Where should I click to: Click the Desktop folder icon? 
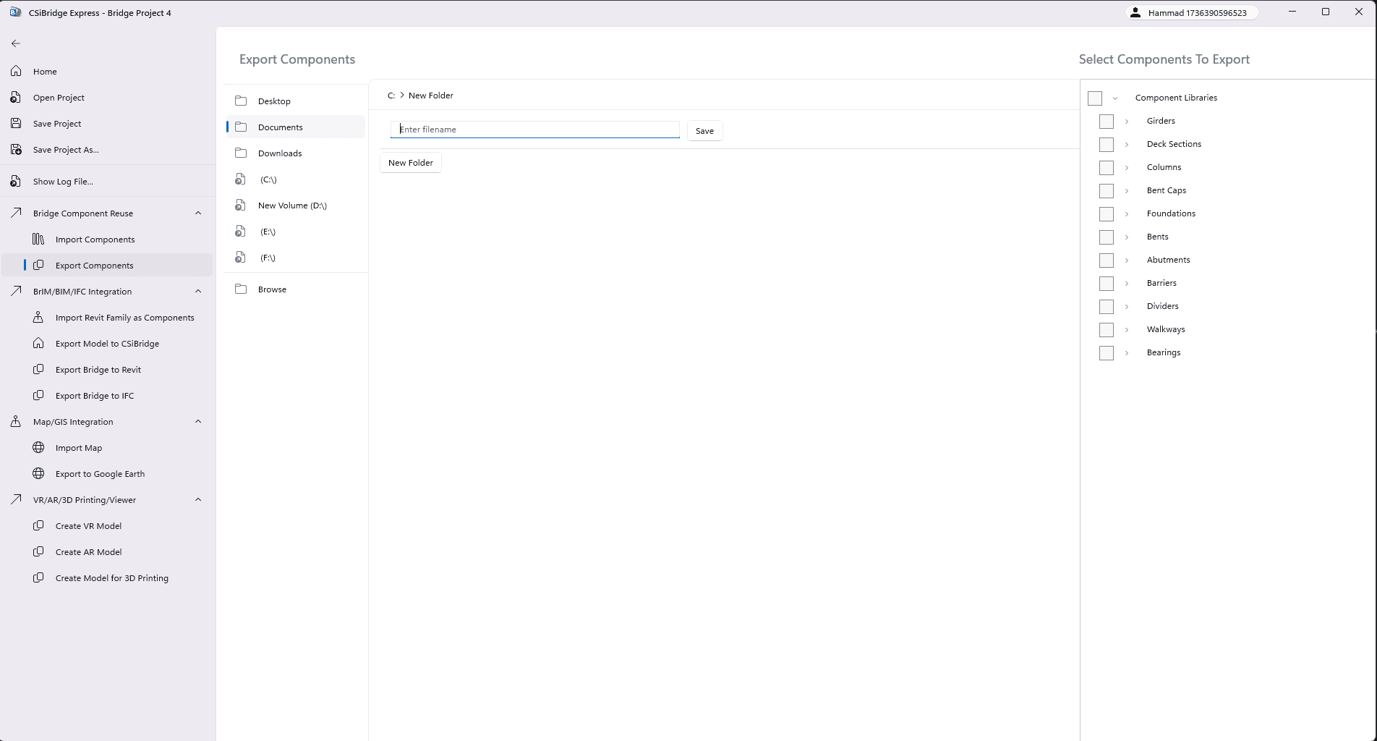[x=241, y=101]
